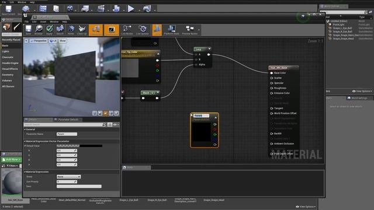Toggle Live Update in toolbar
The height and width of the screenshot is (210, 374).
pos(143,30)
